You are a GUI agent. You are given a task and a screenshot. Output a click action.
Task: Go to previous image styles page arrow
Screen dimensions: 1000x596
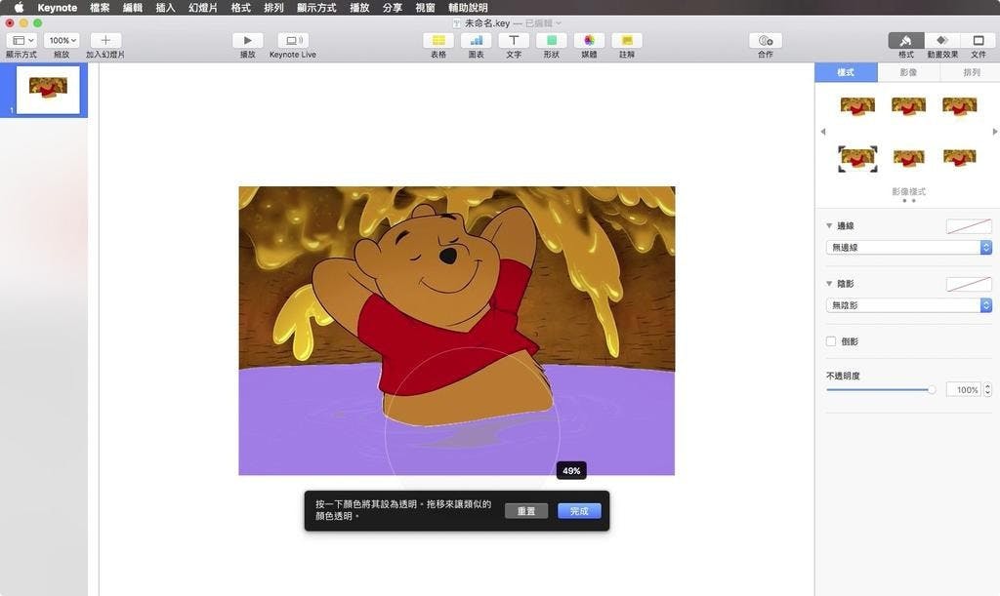point(822,132)
